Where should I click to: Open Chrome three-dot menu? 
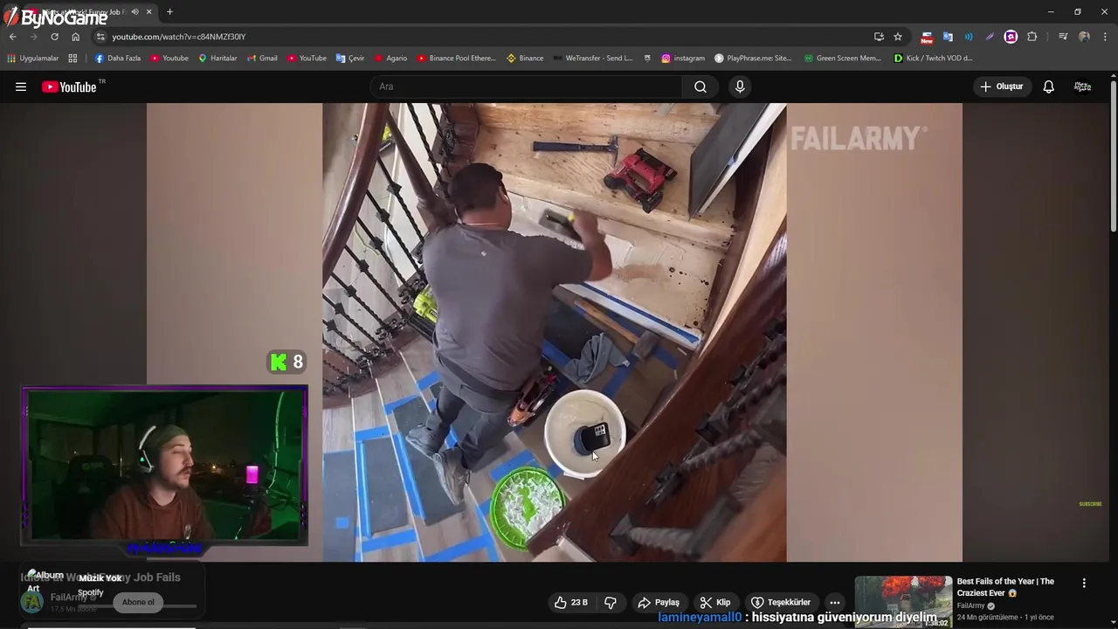1105,37
